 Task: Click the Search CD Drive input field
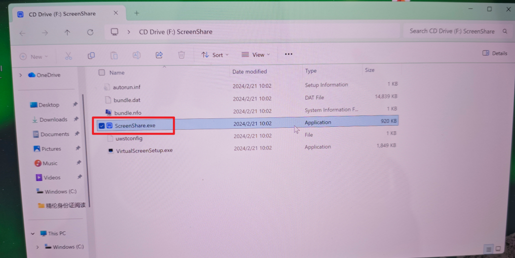click(452, 31)
